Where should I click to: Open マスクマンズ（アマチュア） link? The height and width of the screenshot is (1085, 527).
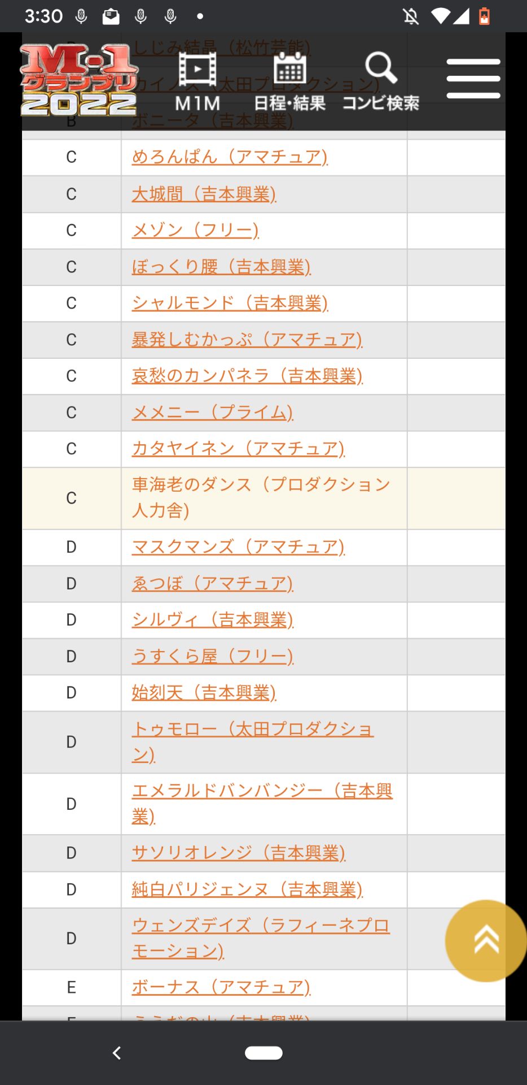click(x=238, y=546)
